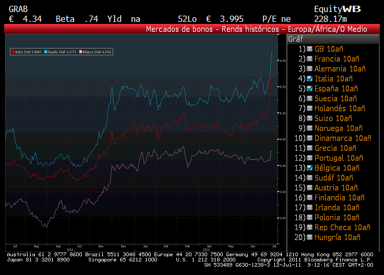
Task: Open the Holandés 10añ entry
Action: click(340, 109)
